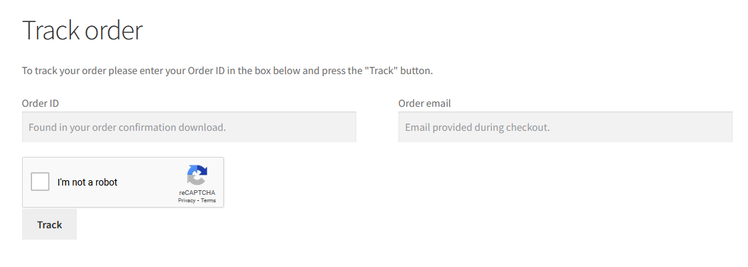The width and height of the screenshot is (748, 267).
Task: Click the word "order" in the main heading
Action: 114,31
